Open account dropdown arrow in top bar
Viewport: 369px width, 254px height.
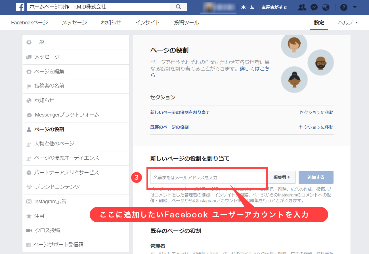[x=355, y=7]
